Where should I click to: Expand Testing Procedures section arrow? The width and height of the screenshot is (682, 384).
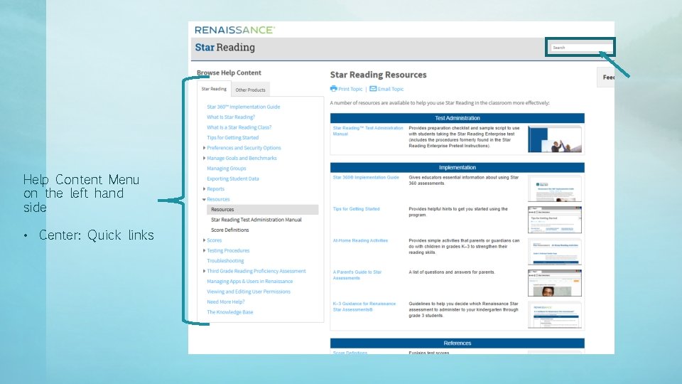(204, 251)
